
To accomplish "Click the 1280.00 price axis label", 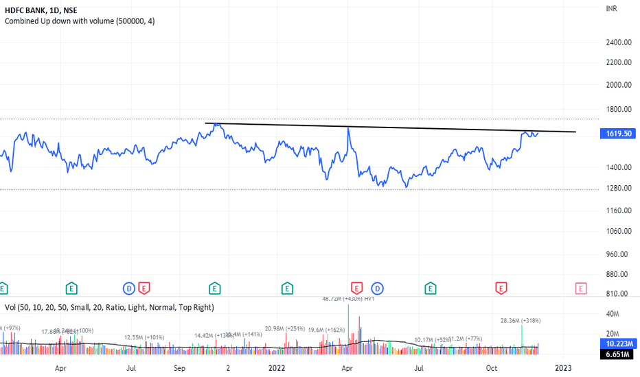I will 619,188.
